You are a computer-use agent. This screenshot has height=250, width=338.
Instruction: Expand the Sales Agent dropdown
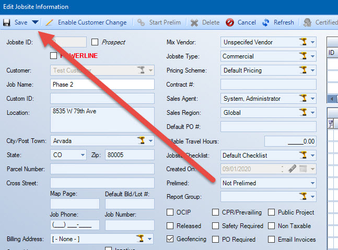click(312, 99)
